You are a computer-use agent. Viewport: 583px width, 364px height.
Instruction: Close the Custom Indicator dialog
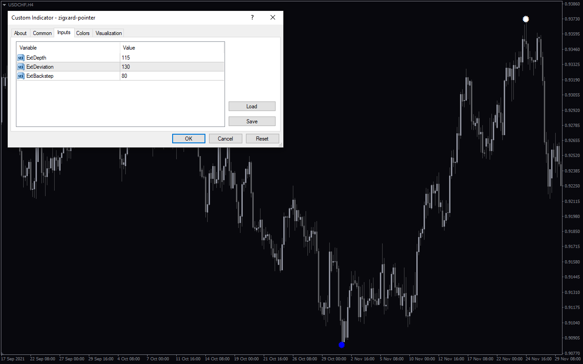click(273, 18)
